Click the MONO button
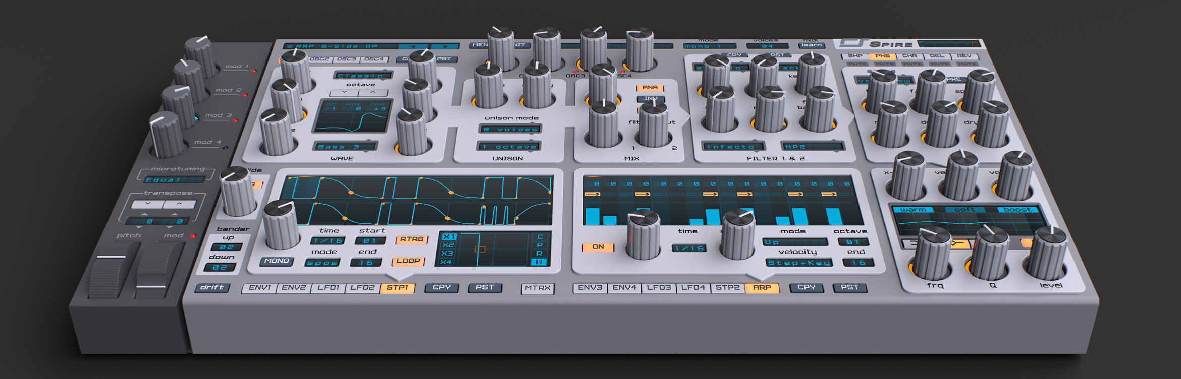Viewport: 1181px width, 379px height. click(277, 261)
